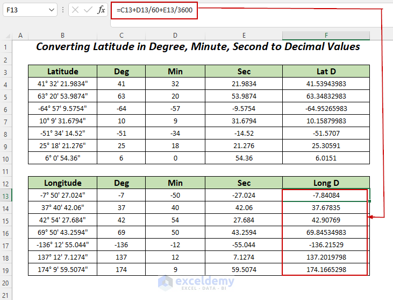393x300 pixels.
Task: Click inside the Name Box showing F13
Action: click(x=24, y=10)
